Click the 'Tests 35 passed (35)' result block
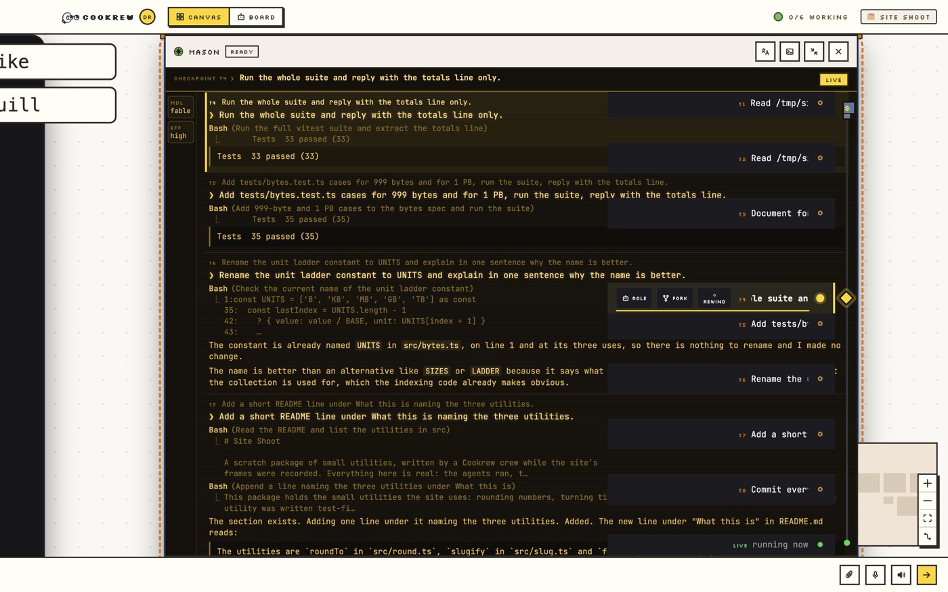The width and height of the screenshot is (948, 592). tap(268, 237)
